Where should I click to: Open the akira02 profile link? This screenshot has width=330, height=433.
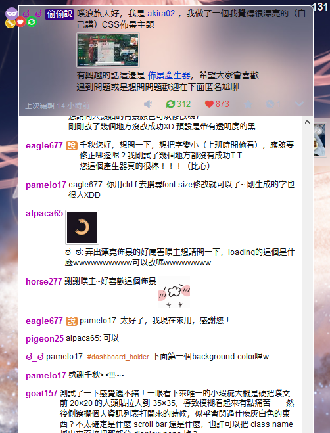tap(161, 14)
